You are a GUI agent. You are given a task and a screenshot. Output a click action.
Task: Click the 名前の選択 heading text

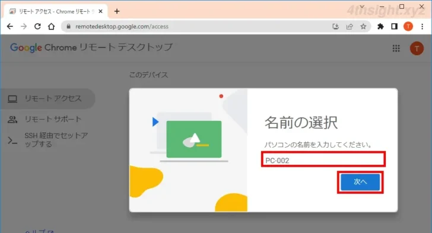pos(301,123)
